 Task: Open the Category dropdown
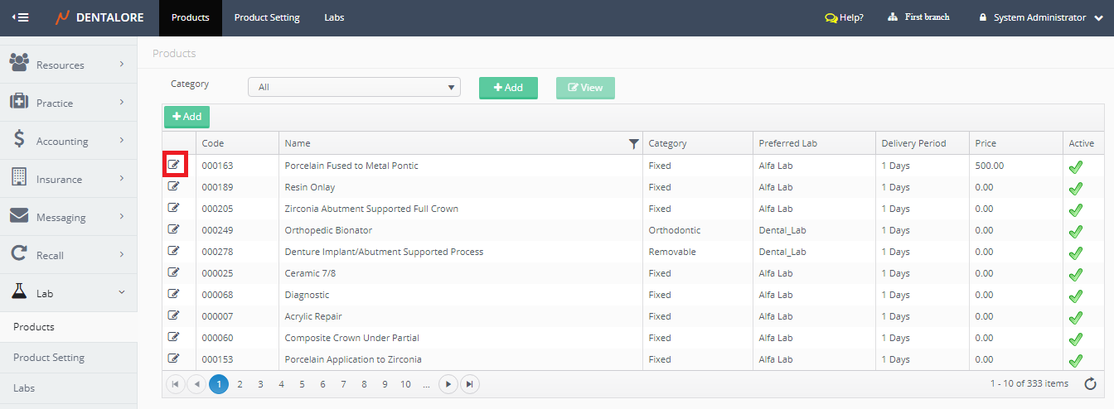pyautogui.click(x=354, y=87)
